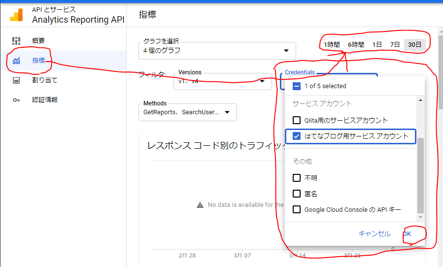Uncheck はてなブログ用サービス アカウント checkbox
Screen dimensions: 443x267
pyautogui.click(x=296, y=136)
